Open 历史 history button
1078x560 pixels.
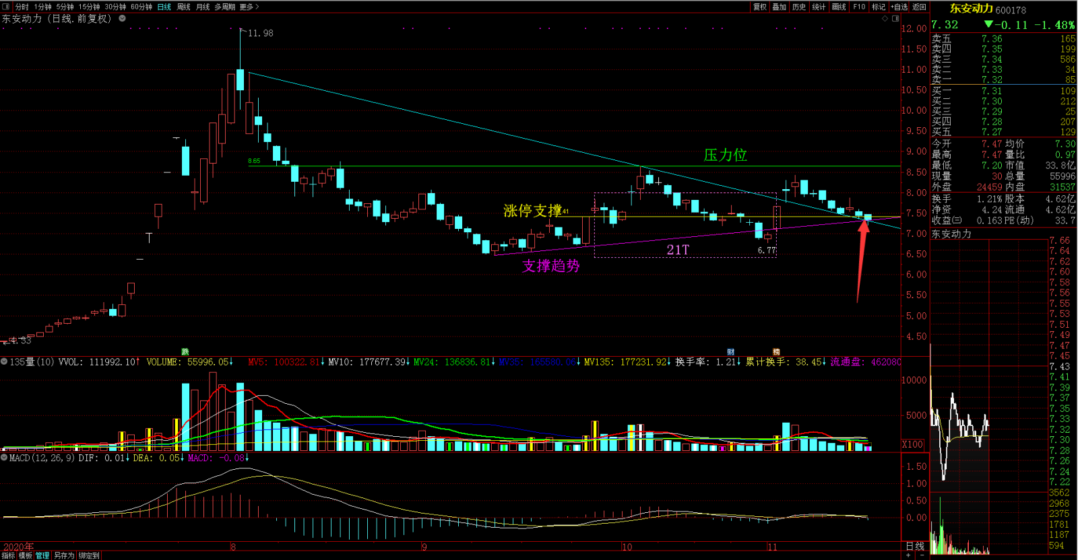799,7
